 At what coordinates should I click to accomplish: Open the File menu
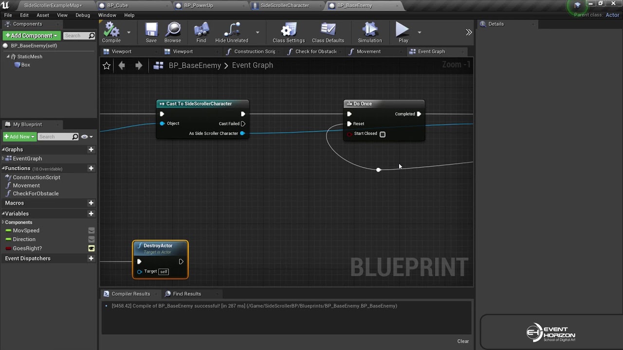click(x=8, y=15)
